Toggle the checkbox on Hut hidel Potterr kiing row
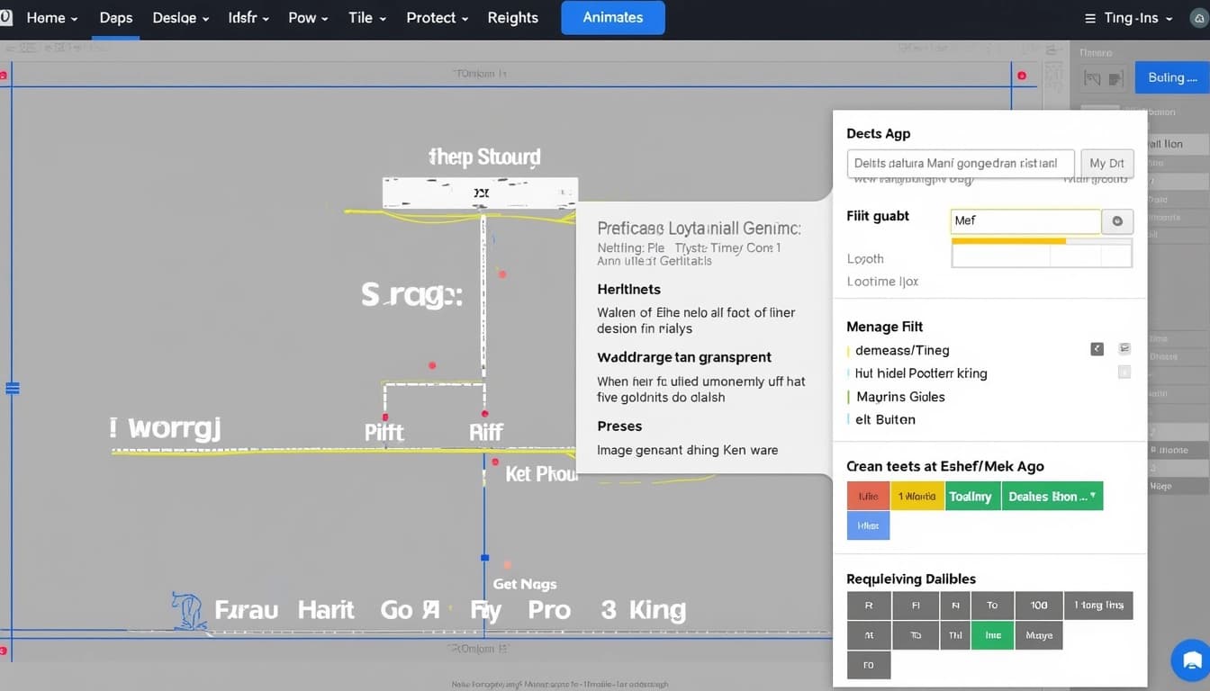 point(1124,372)
